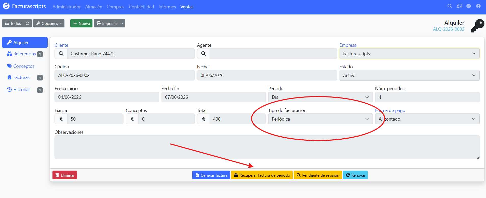486x198 pixels.
Task: Click into the Observaciones text area
Action: click(267, 147)
